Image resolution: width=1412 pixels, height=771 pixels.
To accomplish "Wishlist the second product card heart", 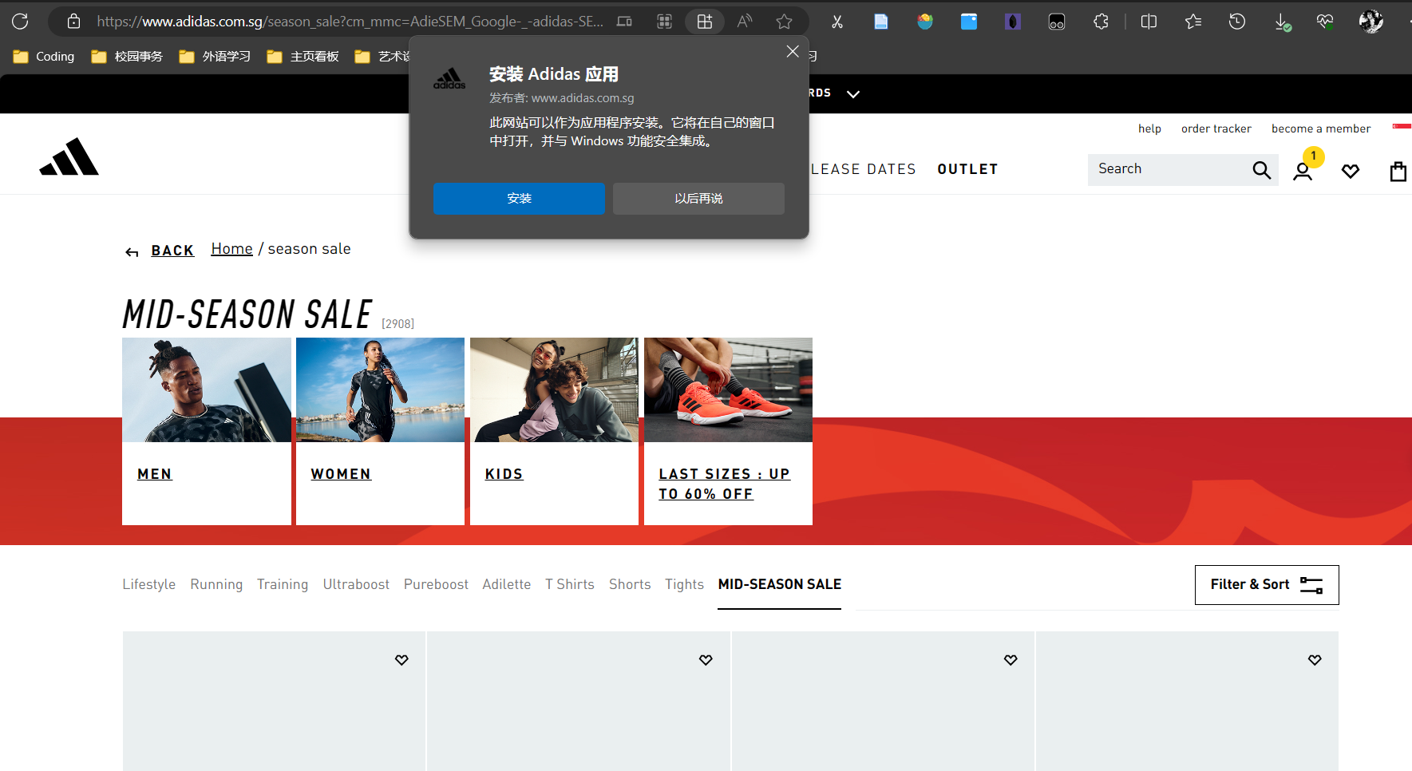I will (706, 660).
